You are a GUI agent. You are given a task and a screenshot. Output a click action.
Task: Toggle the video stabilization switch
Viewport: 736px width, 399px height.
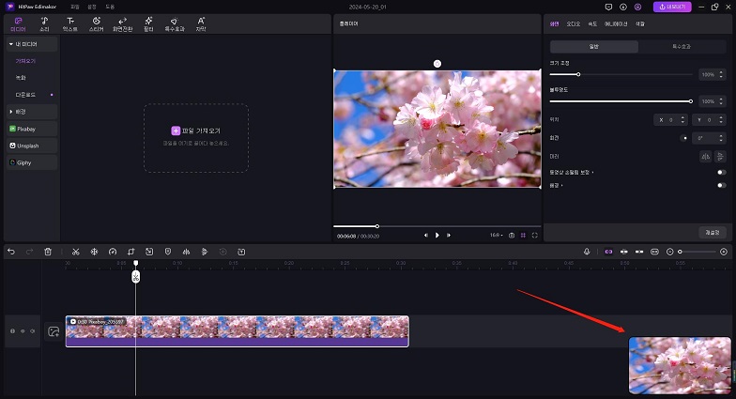click(x=721, y=173)
